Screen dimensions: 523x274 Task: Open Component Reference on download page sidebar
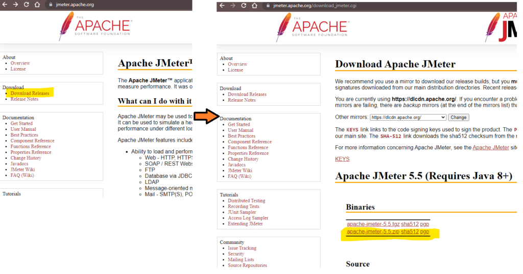[250, 142]
